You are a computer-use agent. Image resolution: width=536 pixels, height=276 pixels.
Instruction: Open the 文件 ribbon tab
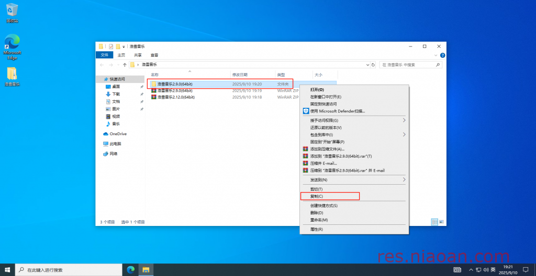click(x=105, y=55)
